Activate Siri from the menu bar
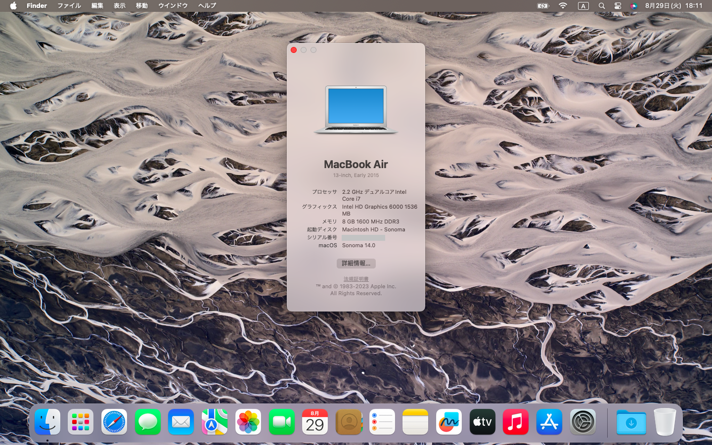712x445 pixels. 634,5
